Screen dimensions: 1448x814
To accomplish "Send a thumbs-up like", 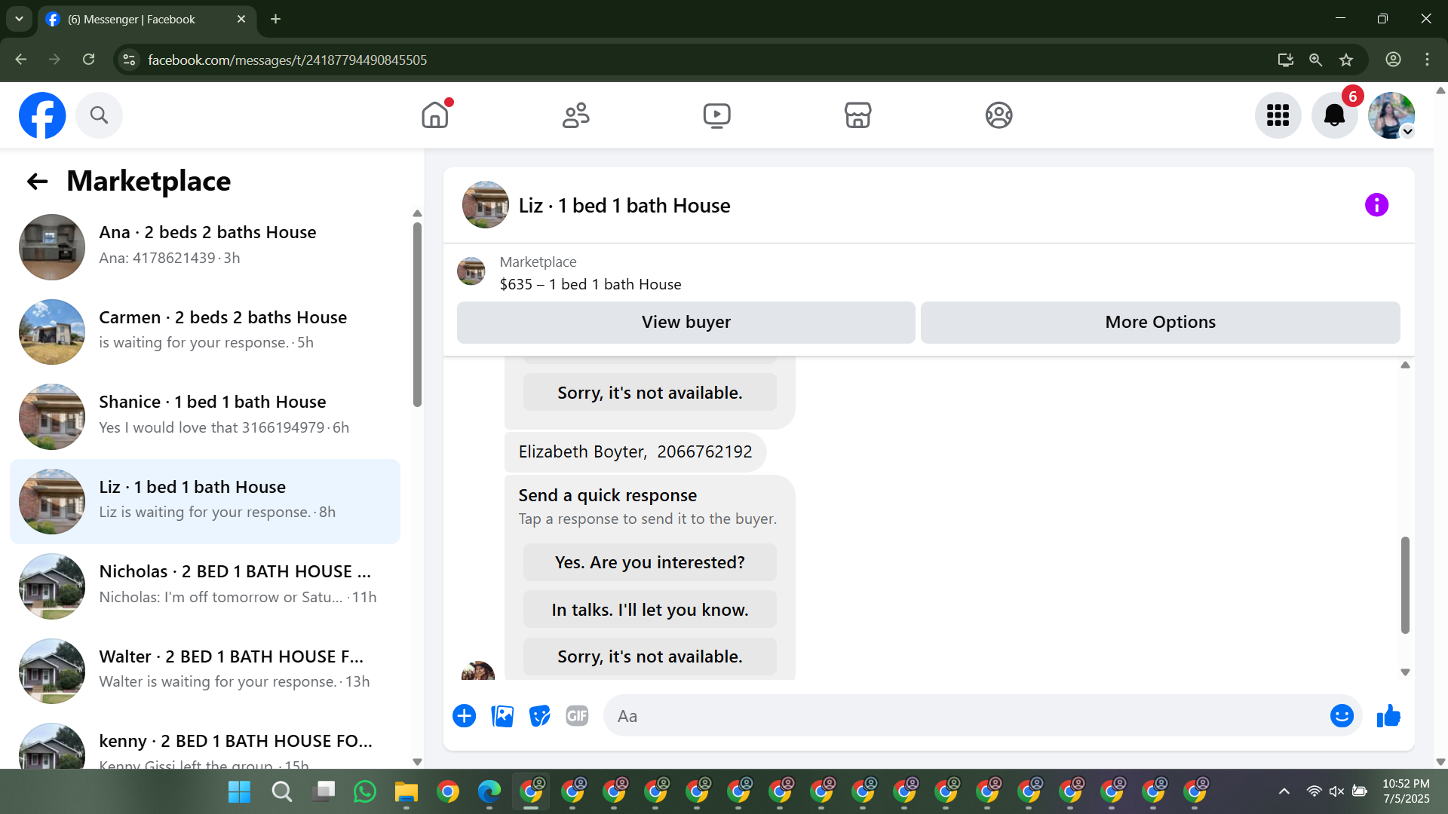I will 1388,716.
